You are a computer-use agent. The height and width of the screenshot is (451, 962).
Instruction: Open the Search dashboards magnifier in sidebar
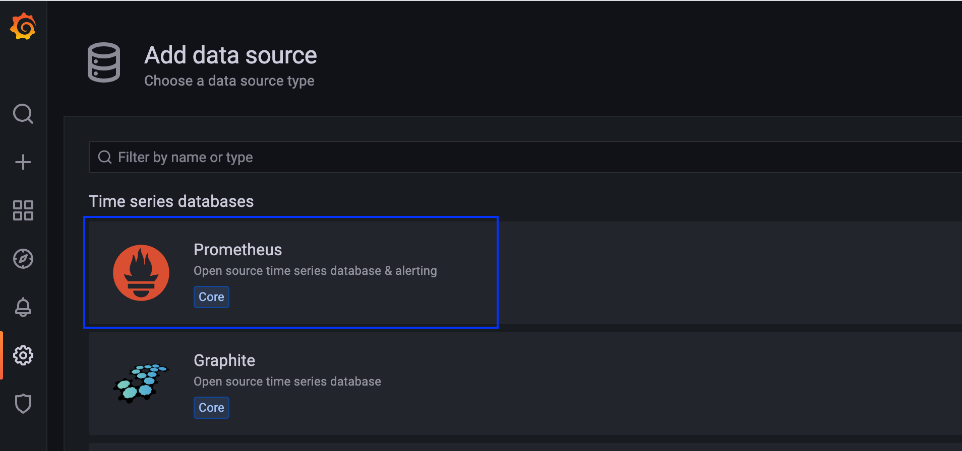point(23,114)
